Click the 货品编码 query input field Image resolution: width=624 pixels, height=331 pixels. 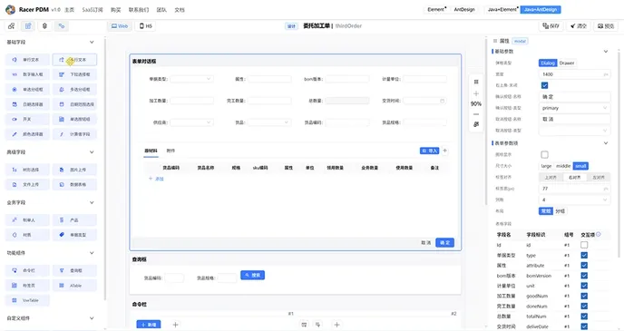pos(174,277)
